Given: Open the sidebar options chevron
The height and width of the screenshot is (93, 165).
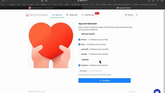Looking at the screenshot, I should (x=6, y=1).
